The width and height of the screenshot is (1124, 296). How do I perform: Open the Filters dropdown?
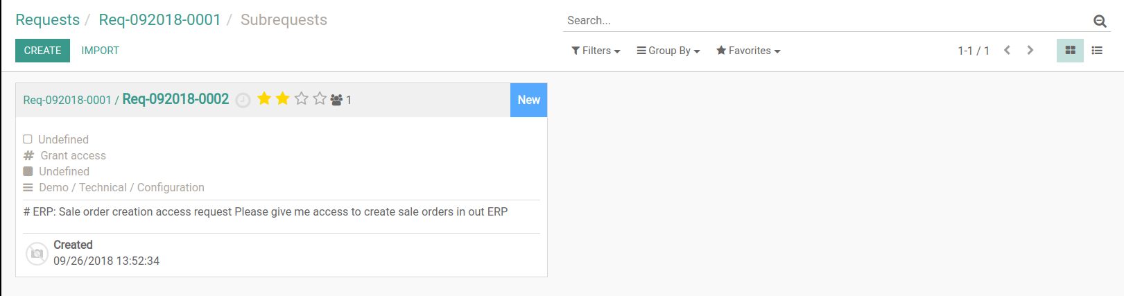click(x=596, y=51)
